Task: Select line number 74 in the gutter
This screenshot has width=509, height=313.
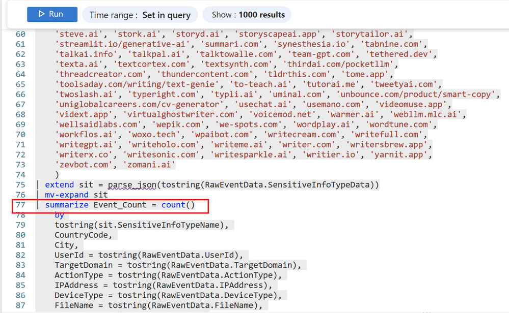Action: point(20,174)
